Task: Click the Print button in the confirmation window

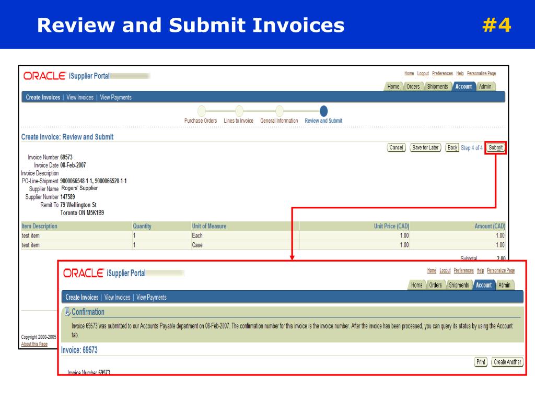Action: pyautogui.click(x=481, y=362)
